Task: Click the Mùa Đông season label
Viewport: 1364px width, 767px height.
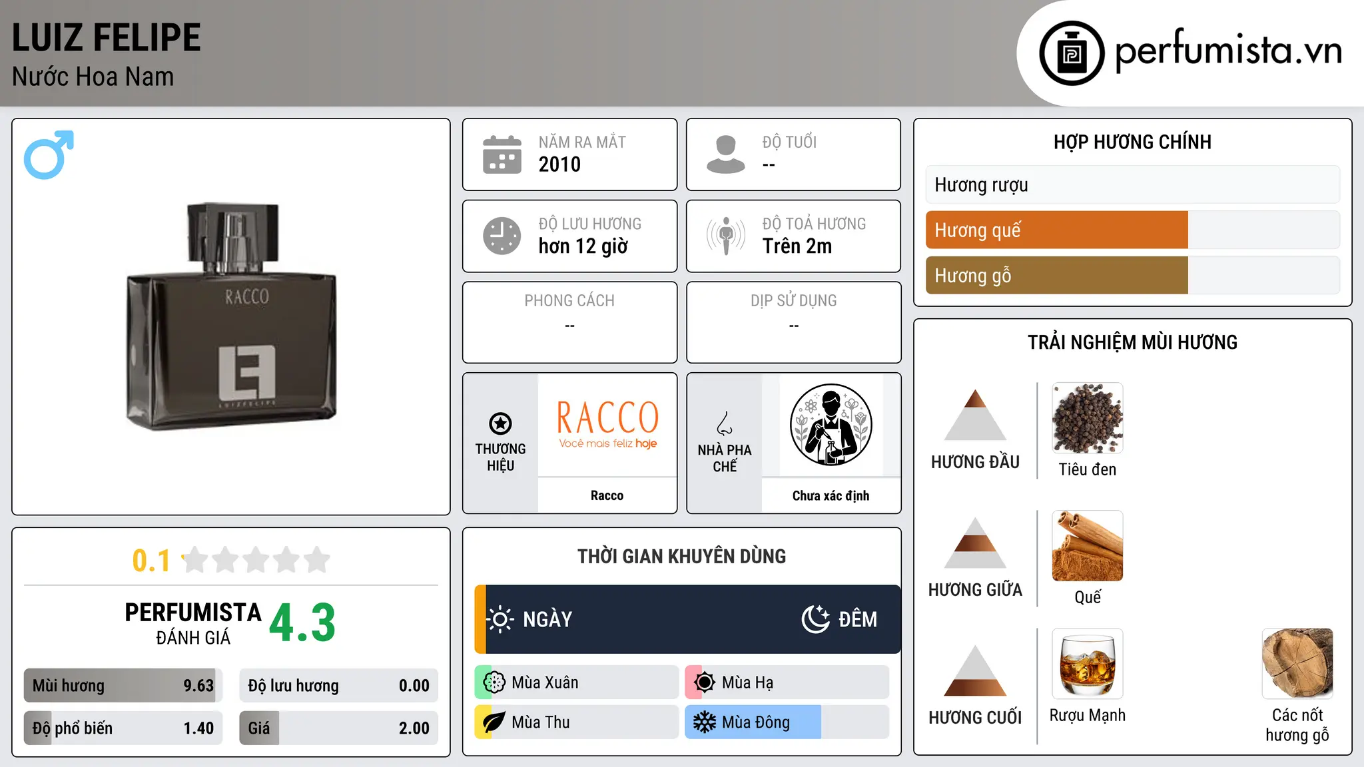Action: (x=756, y=722)
